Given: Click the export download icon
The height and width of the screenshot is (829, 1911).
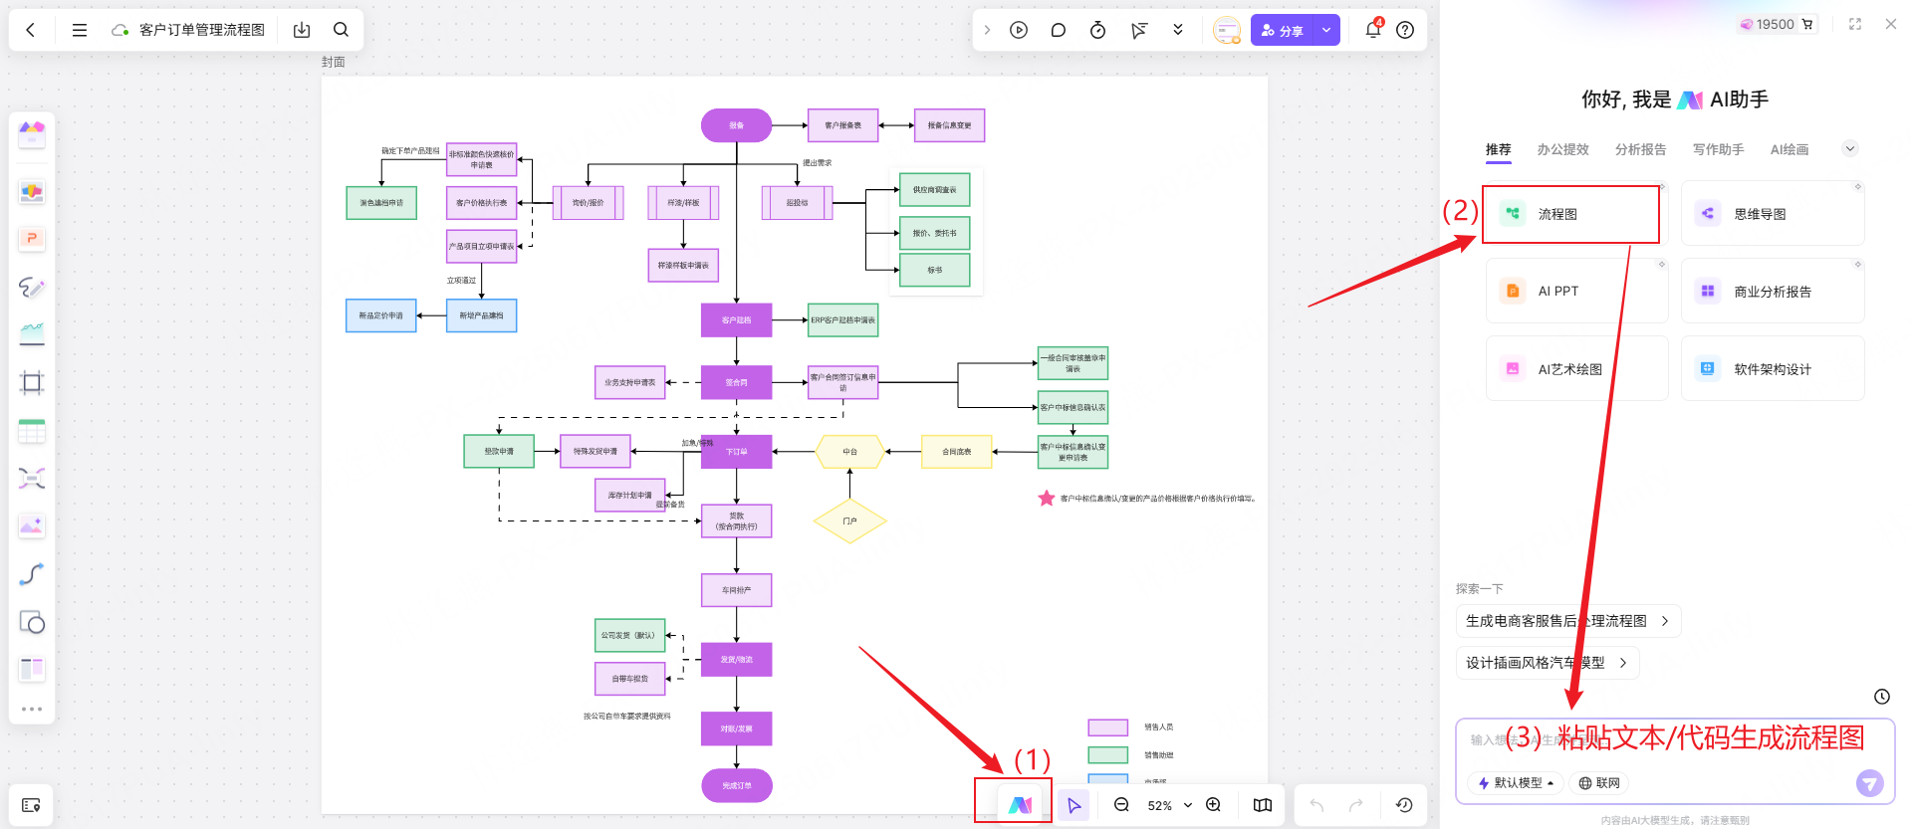Looking at the screenshot, I should click(x=302, y=30).
